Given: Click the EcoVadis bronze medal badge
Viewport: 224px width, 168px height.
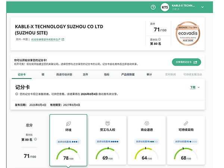Looking at the screenshot, I should click(188, 34).
